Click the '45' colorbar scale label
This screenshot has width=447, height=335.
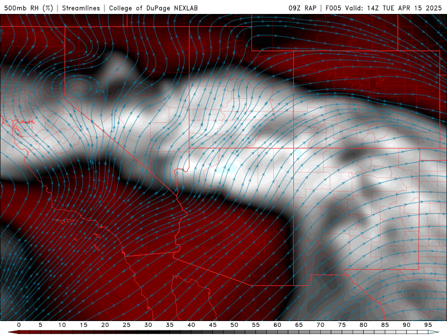click(213, 325)
